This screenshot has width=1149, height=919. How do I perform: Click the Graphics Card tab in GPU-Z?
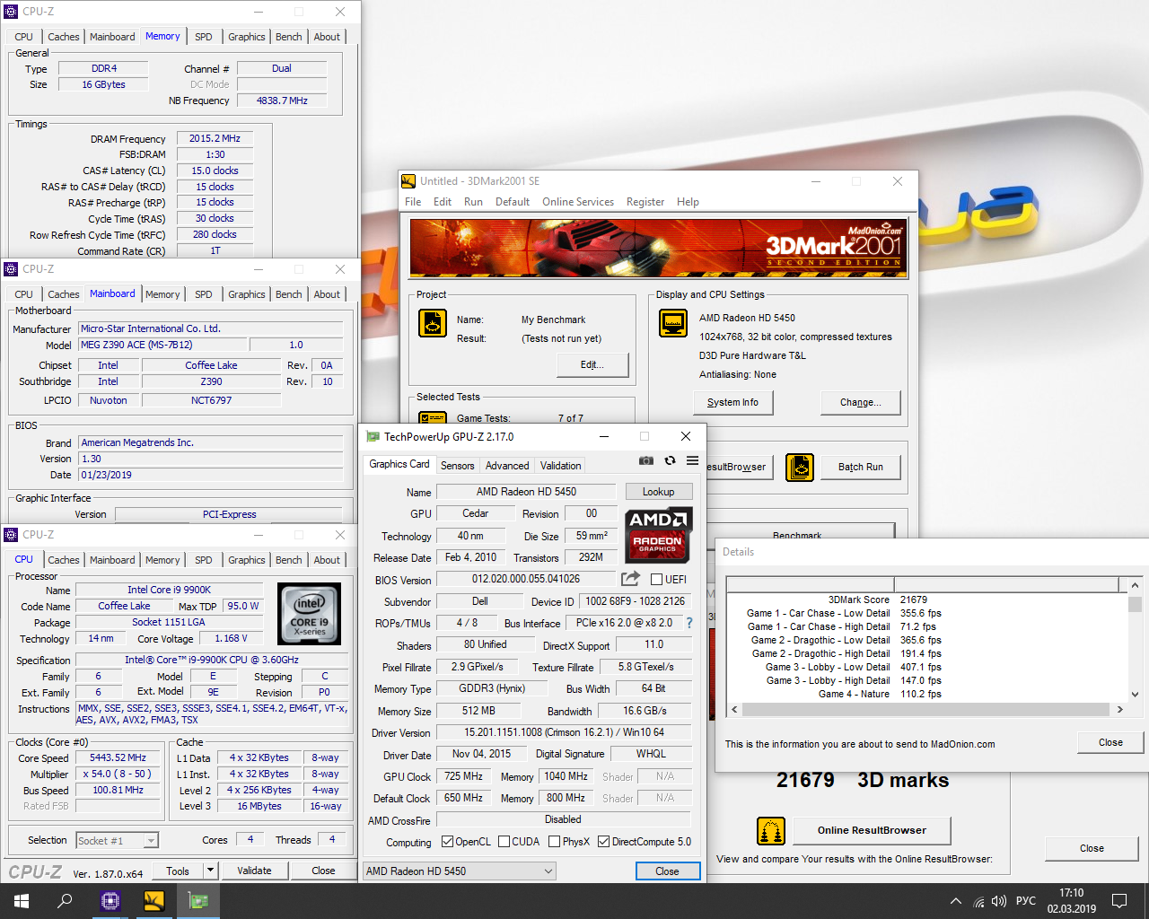point(399,464)
